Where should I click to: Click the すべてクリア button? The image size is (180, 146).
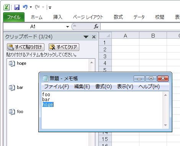pos(64,47)
